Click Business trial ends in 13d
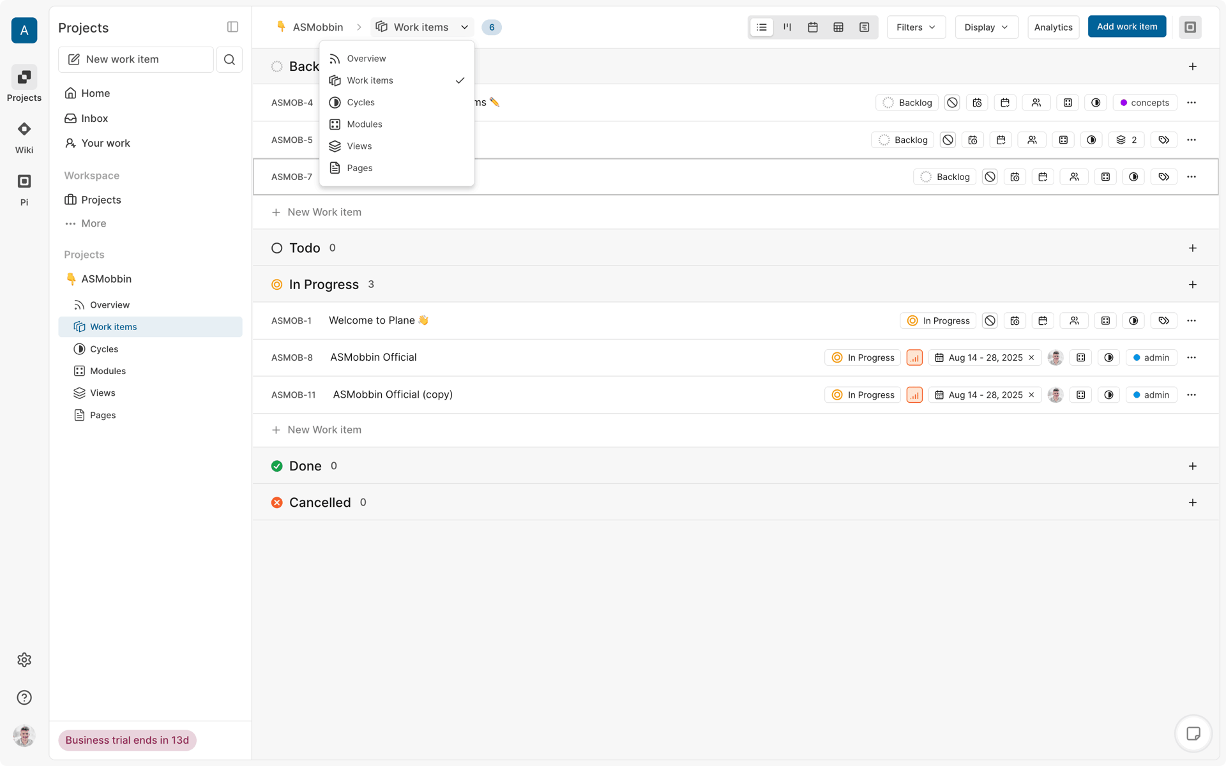Viewport: 1226px width, 766px height. click(127, 740)
